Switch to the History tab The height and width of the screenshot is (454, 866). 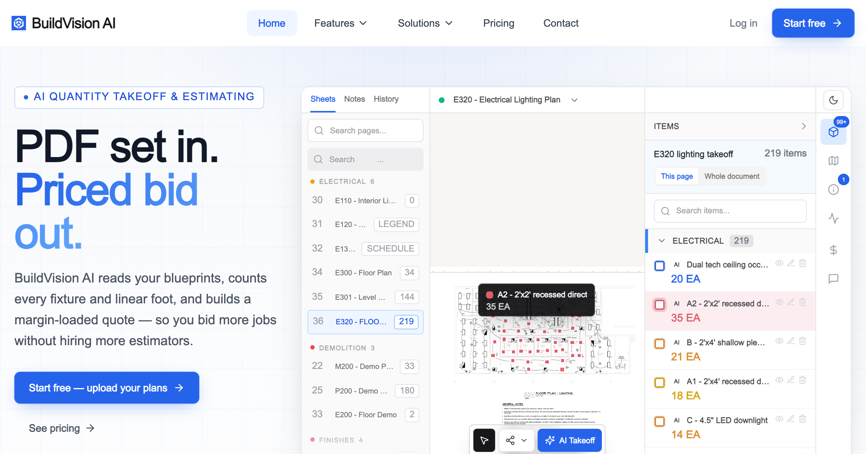point(386,99)
